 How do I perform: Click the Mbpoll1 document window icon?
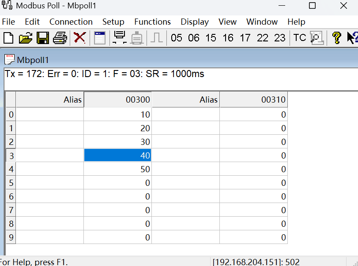tap(9, 59)
